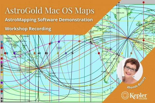Select periwinkle marker left of the crescent marker

(66, 53)
